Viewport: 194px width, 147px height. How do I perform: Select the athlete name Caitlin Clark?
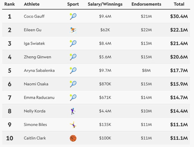tap(35, 138)
